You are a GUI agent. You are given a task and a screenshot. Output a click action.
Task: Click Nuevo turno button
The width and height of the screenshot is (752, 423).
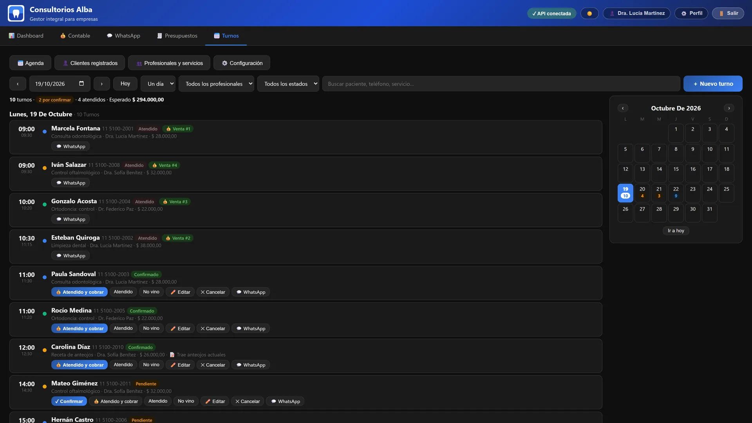click(713, 84)
